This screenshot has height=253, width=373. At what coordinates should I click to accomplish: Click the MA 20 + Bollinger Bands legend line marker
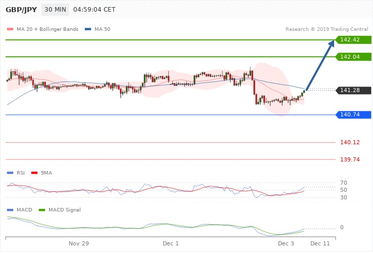click(10, 29)
